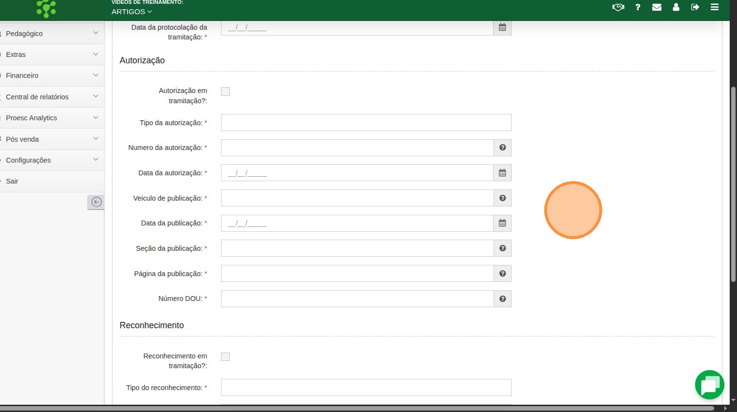The height and width of the screenshot is (412, 737).
Task: Focus the Tipo do reconhecimento field
Action: coord(366,388)
